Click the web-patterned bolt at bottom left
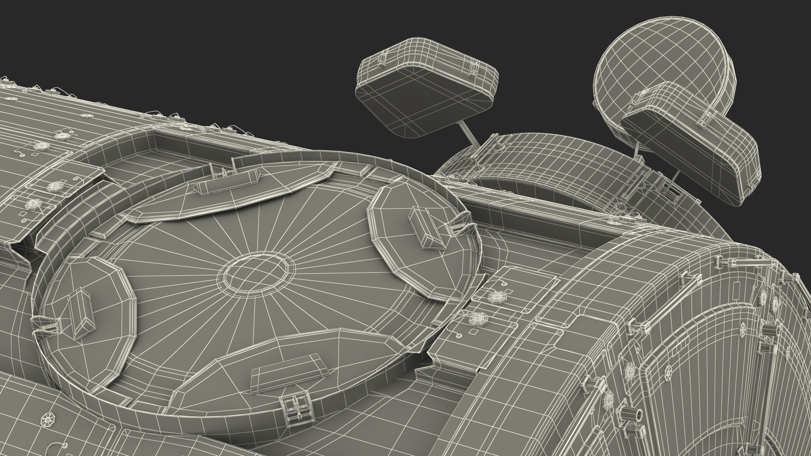 tap(47, 420)
